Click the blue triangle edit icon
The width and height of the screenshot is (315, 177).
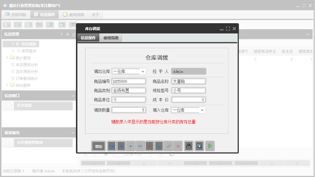(159, 146)
